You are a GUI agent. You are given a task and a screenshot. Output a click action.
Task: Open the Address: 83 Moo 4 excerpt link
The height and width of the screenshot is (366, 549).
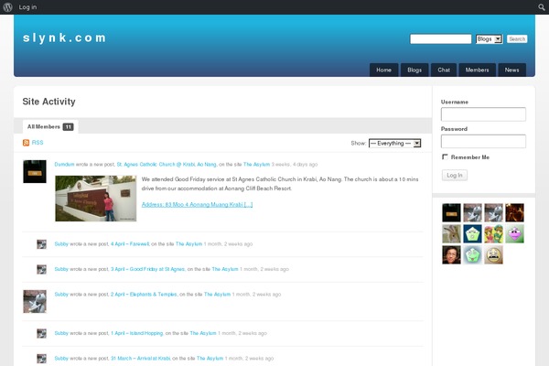(x=197, y=205)
